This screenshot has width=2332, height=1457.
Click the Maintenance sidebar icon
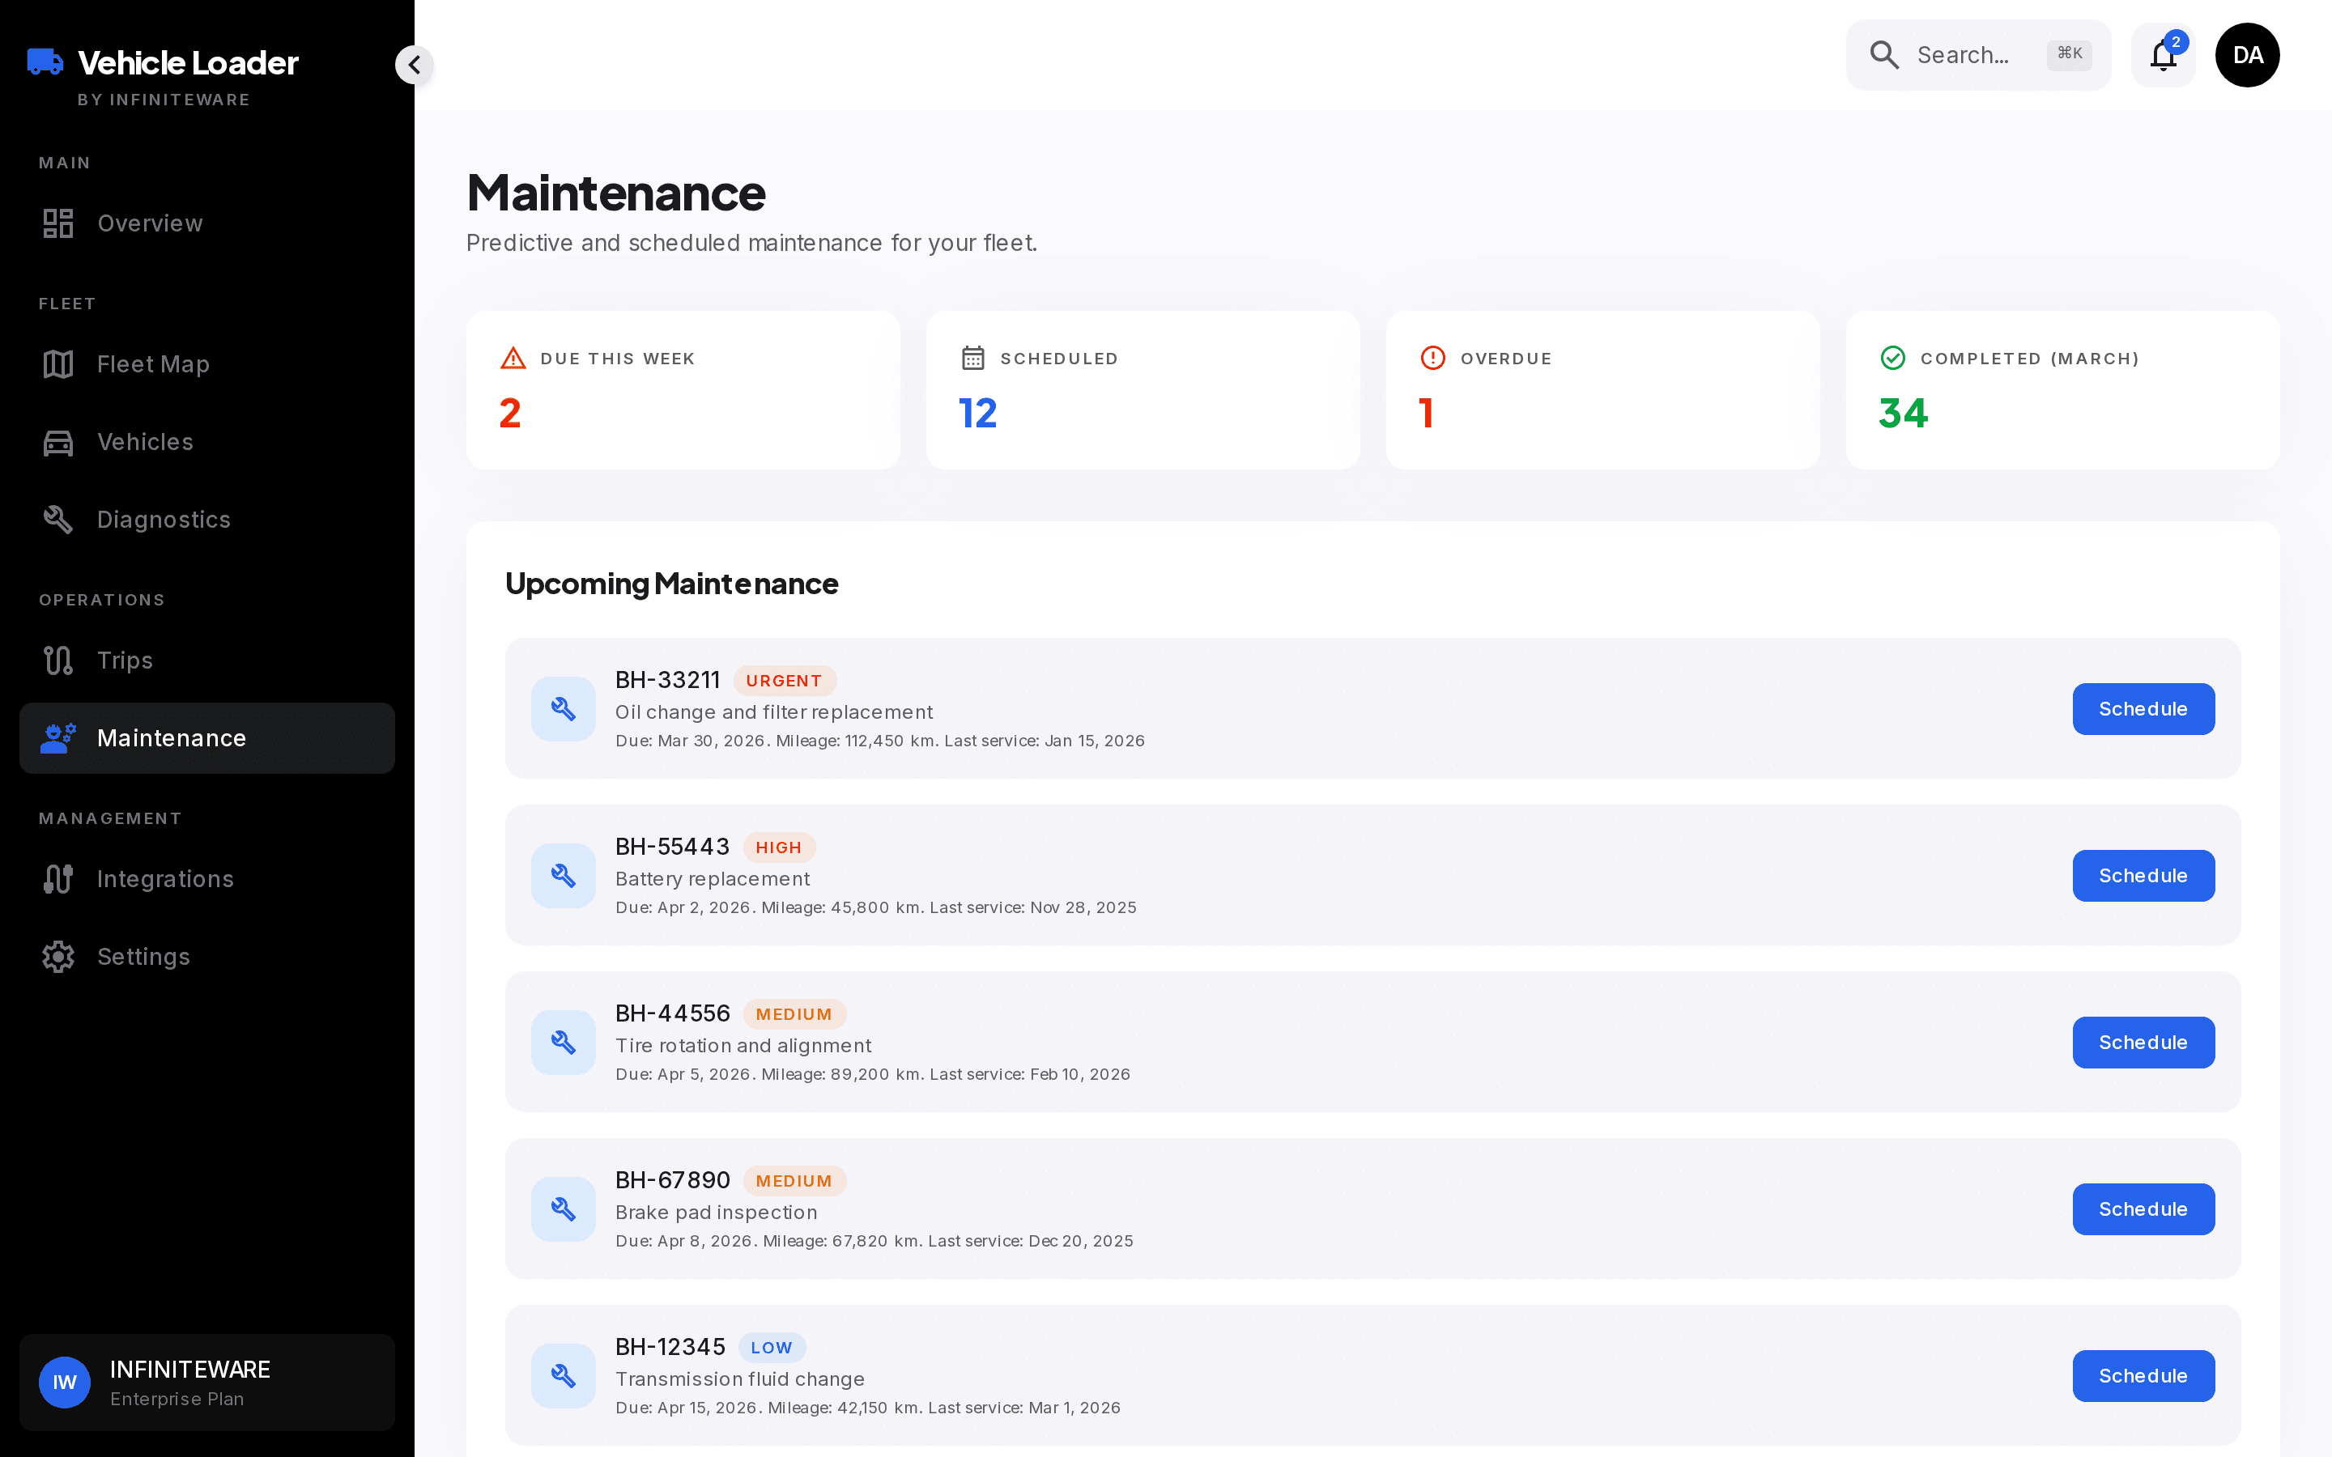(57, 738)
